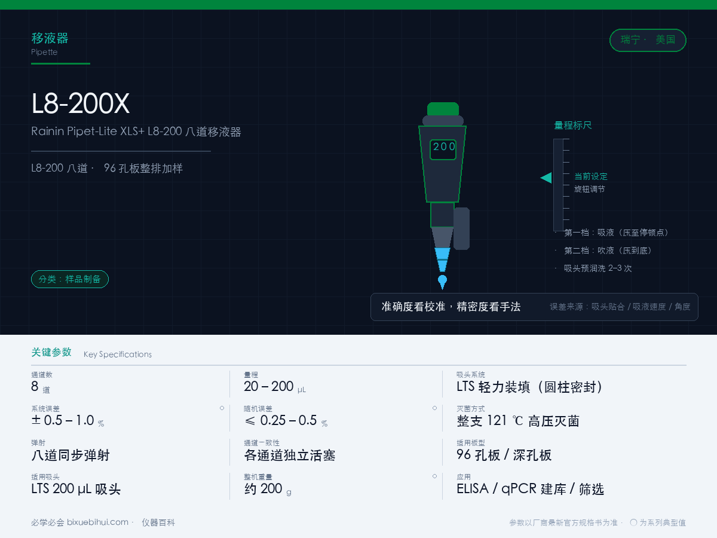The height and width of the screenshot is (538, 717).
Task: Click the 第二档：吹液 instruction
Action: click(608, 250)
